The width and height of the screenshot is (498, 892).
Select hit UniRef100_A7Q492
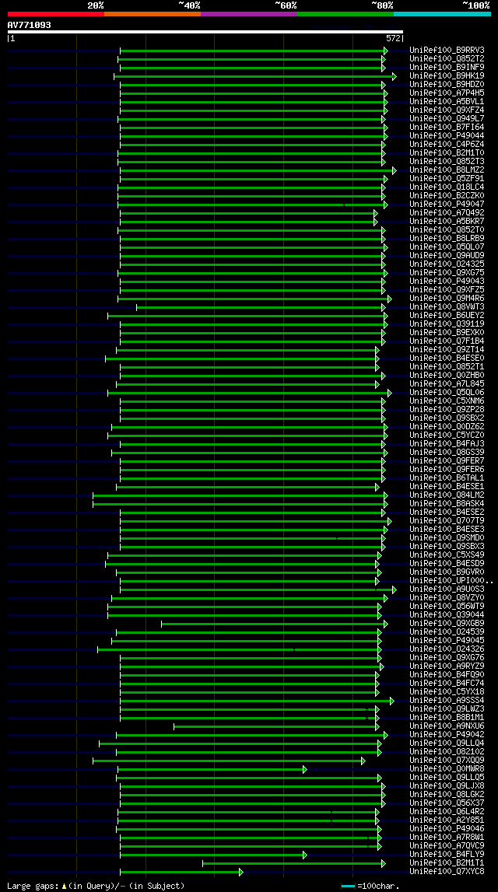coord(447,213)
